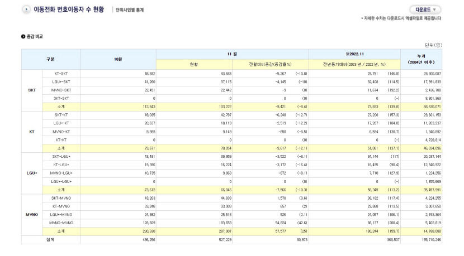This screenshot has width=464, height=256.
Task: Click the bullet icon next to 증감 비교
Action: tap(23, 36)
